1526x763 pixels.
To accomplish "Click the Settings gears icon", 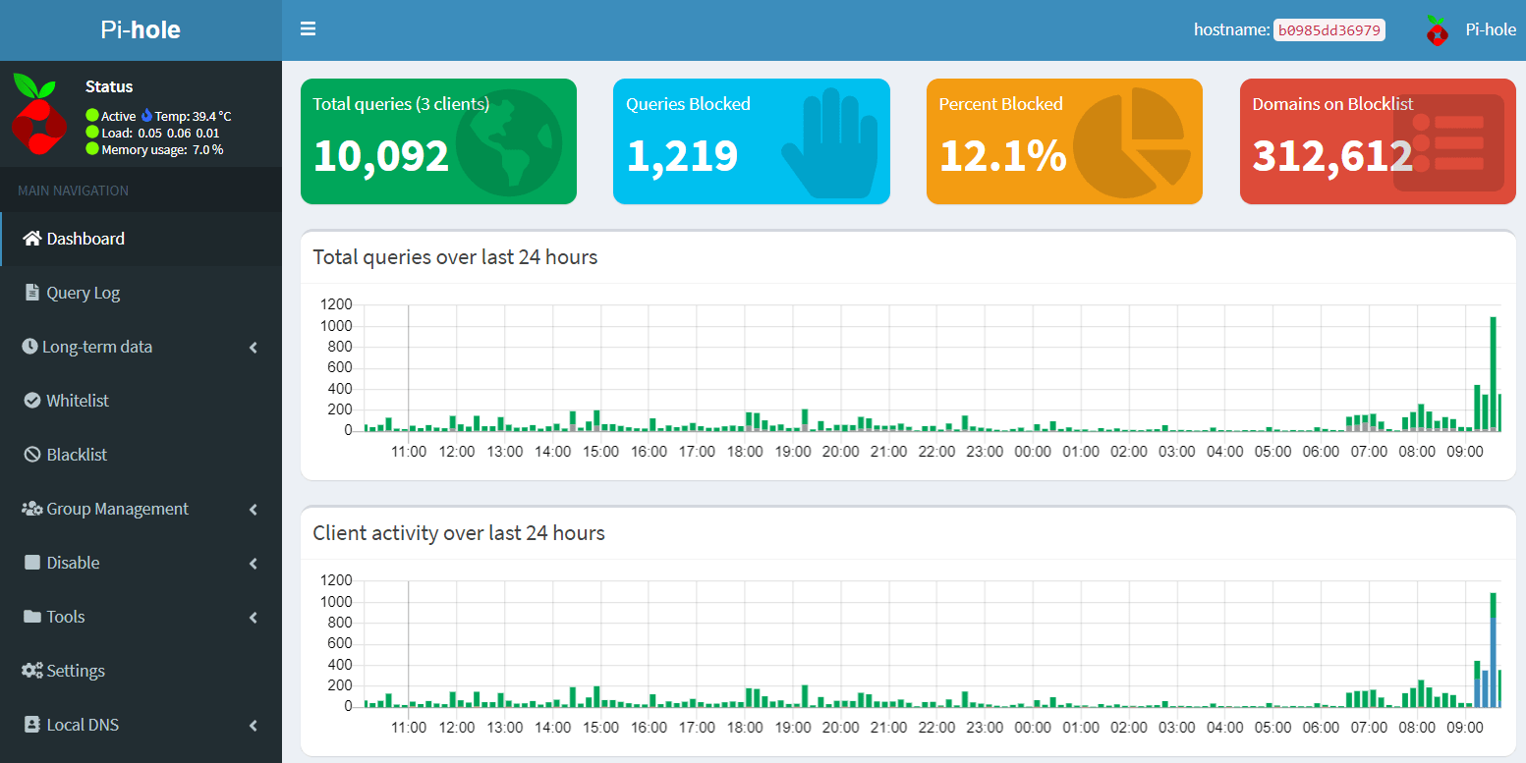I will point(32,671).
